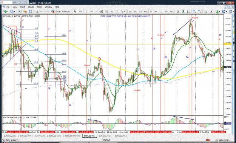
Task: Click the 2012.10.02 16:00 time marker
Action: tap(137, 132)
